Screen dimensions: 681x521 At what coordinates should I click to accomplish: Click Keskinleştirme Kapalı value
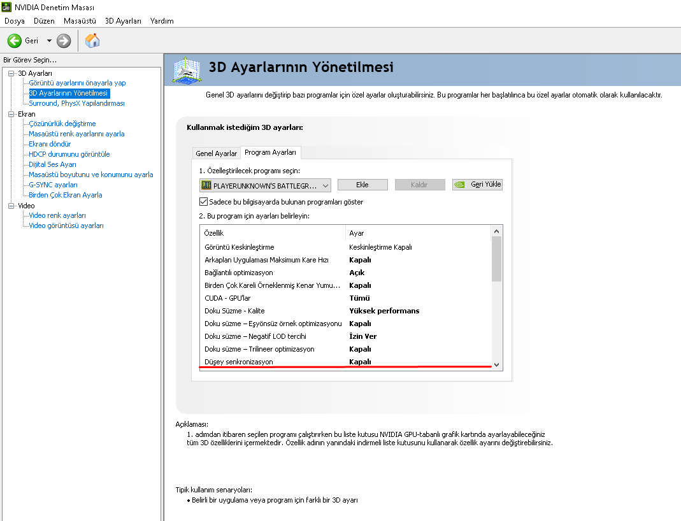pyautogui.click(x=380, y=247)
